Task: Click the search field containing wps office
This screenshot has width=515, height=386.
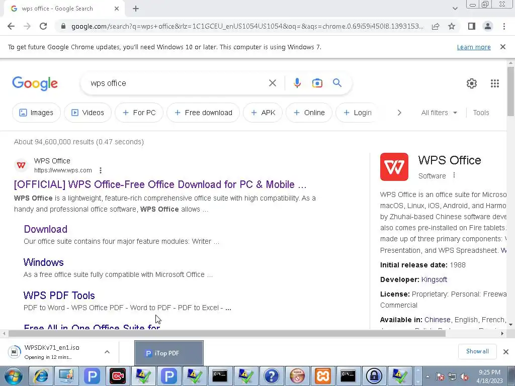Action: (x=178, y=83)
